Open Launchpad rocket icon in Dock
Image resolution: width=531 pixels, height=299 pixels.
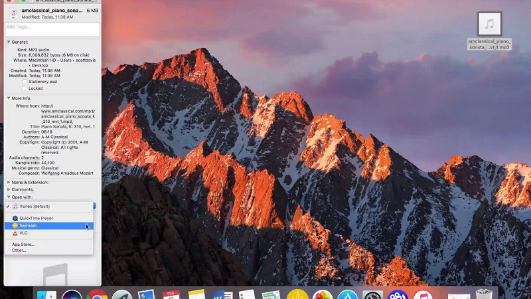(x=122, y=295)
